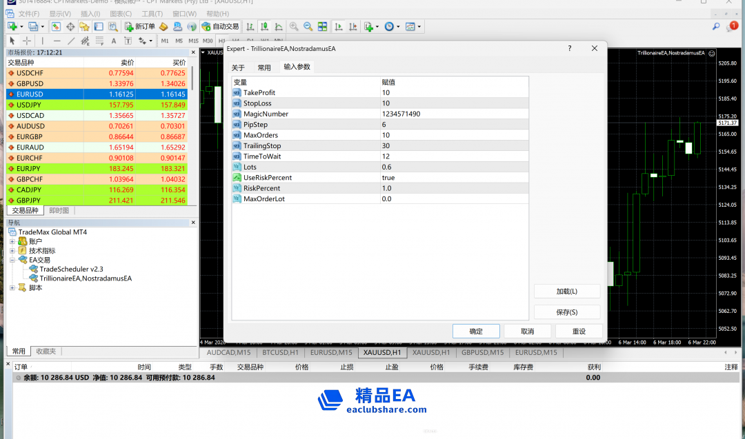Expand the 账户 accounts tree node
Viewport: 745px width, 439px height.
(12, 242)
